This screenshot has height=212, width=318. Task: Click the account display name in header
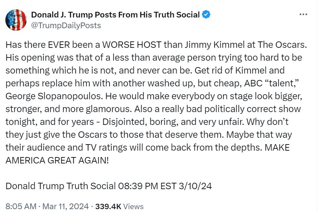pos(116,15)
